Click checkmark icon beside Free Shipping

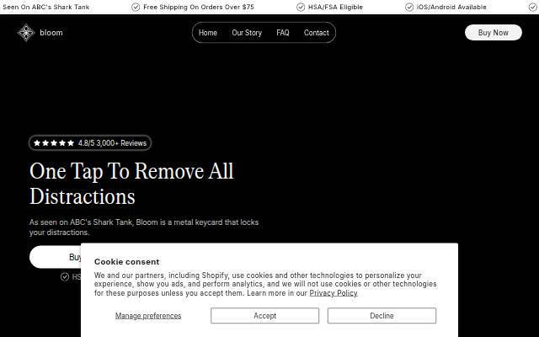point(136,7)
